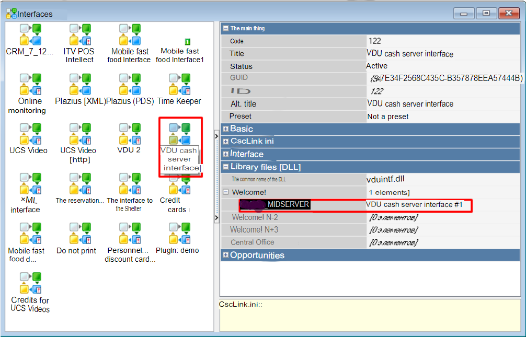
Task: Expand the Basic section
Action: [x=225, y=129]
